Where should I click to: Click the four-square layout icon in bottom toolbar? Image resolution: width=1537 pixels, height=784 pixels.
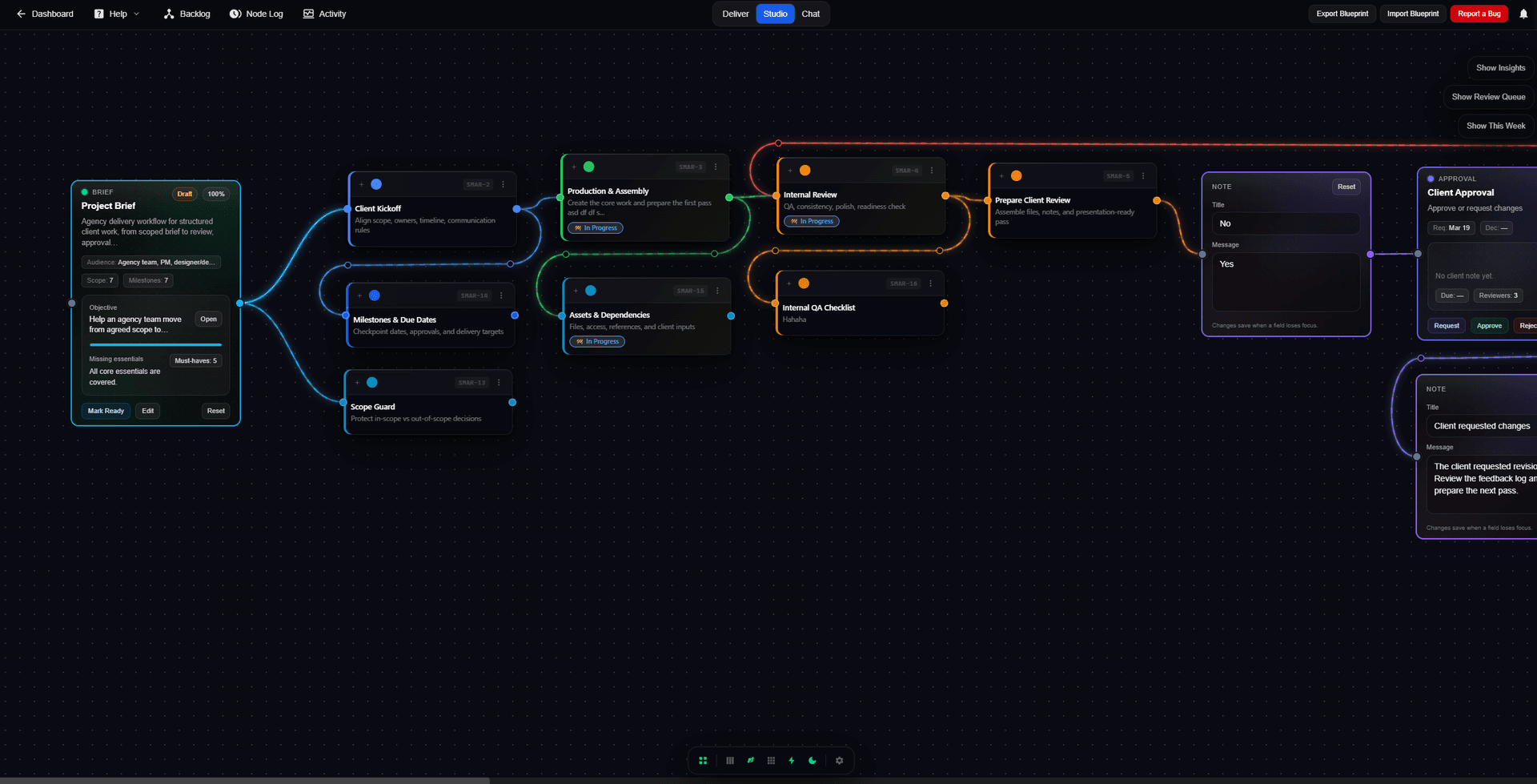click(703, 761)
